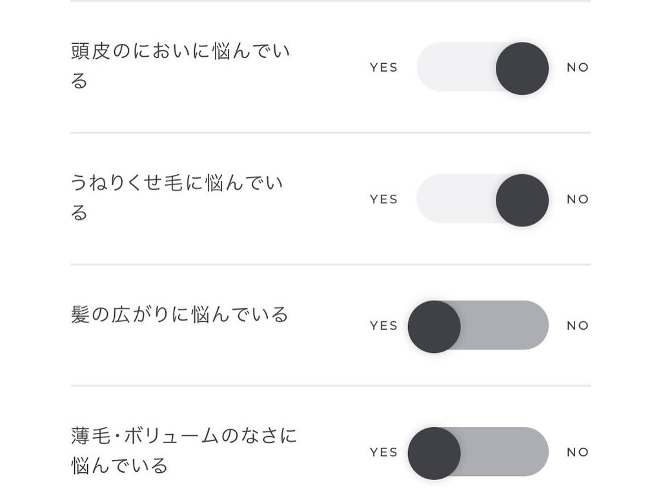Click the 髪の広がりに悩んでいる question text

pyautogui.click(x=179, y=315)
